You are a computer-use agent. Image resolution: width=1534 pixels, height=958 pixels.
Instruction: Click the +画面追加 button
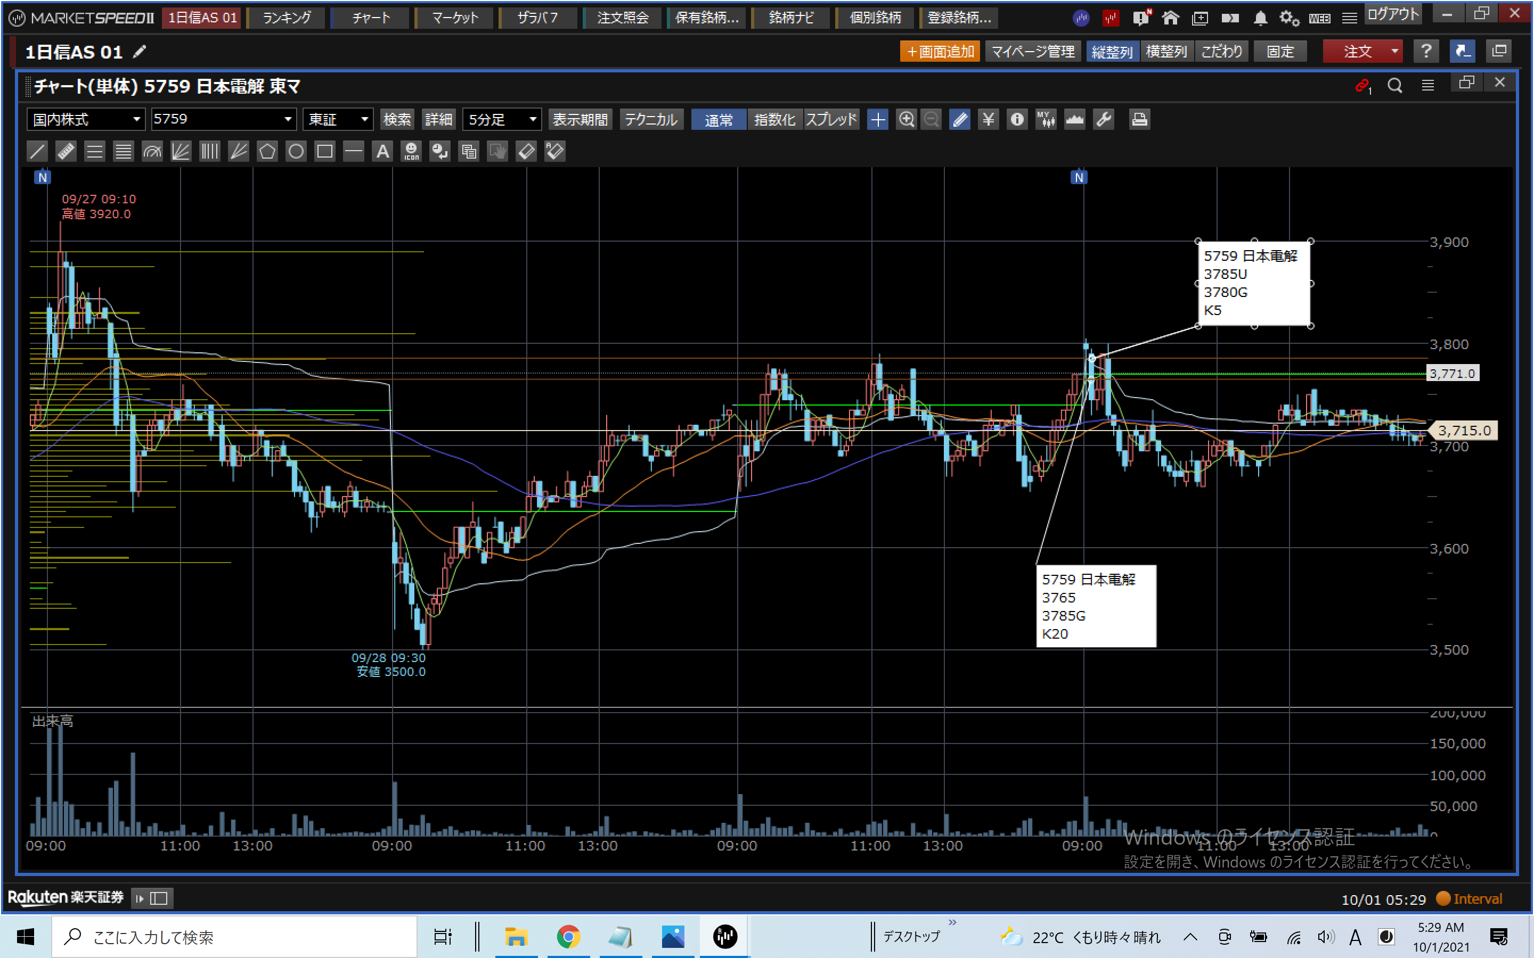point(940,51)
